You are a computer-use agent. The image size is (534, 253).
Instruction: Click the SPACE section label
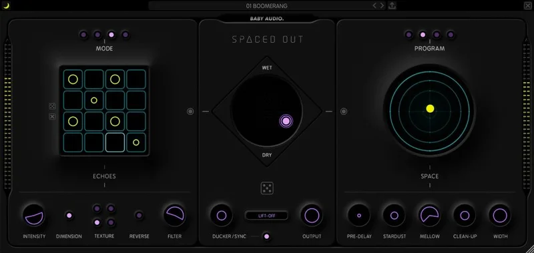(430, 176)
